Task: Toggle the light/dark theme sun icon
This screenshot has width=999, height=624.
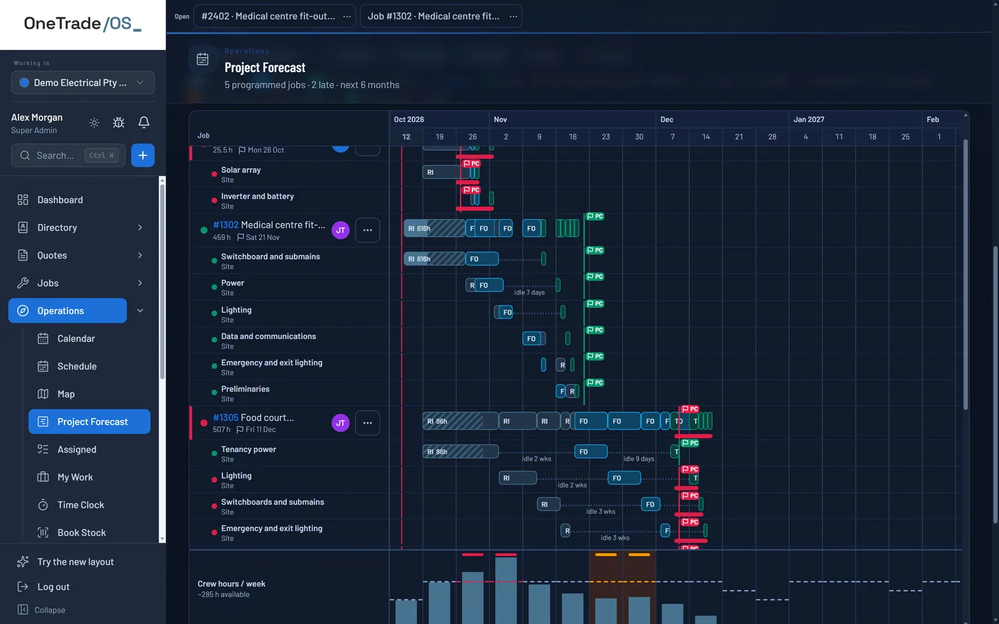Action: point(94,123)
